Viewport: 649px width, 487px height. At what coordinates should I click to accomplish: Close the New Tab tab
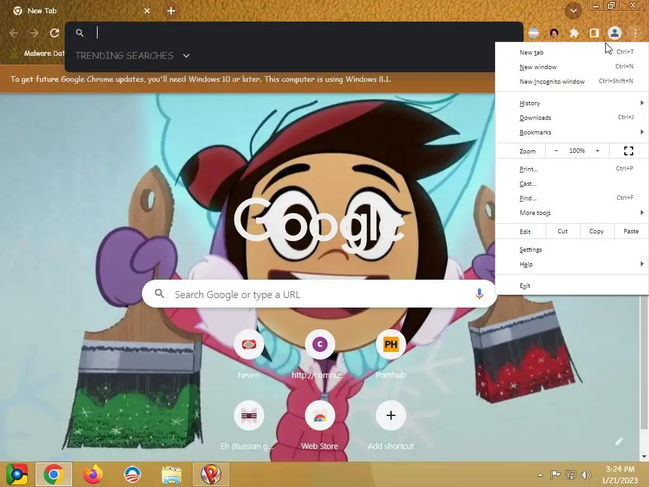(x=147, y=11)
